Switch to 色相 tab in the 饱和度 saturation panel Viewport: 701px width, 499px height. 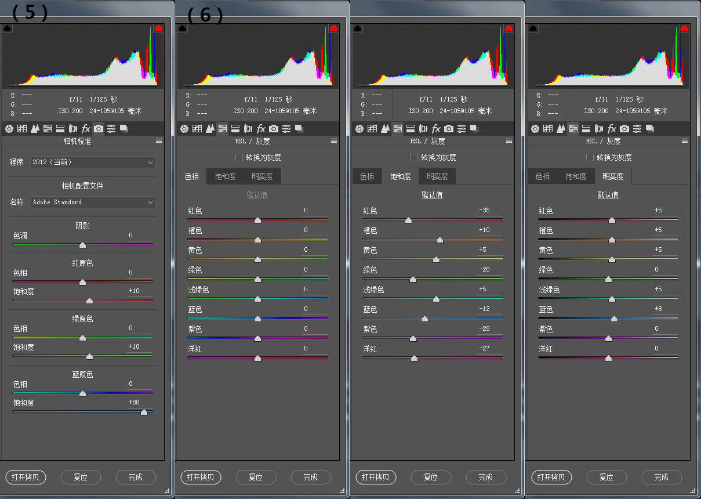point(367,176)
